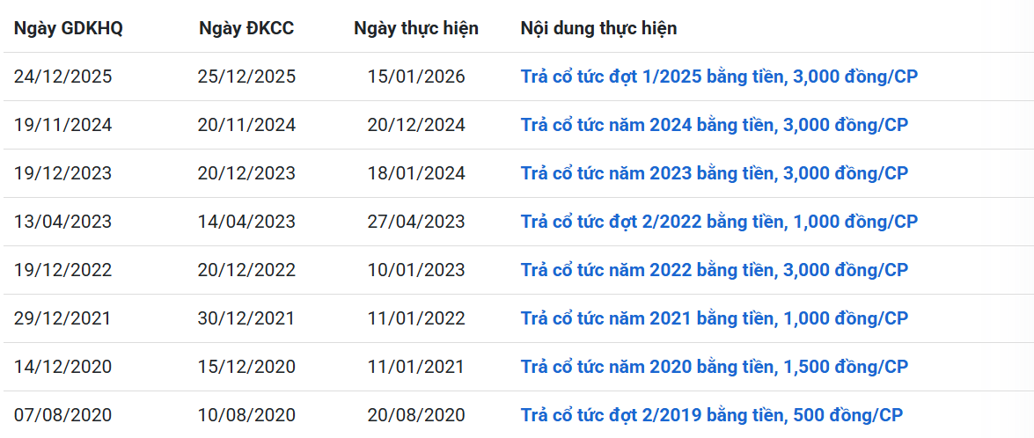
Task: Select the 18/01/2024 execution date cell
Action: click(x=416, y=173)
